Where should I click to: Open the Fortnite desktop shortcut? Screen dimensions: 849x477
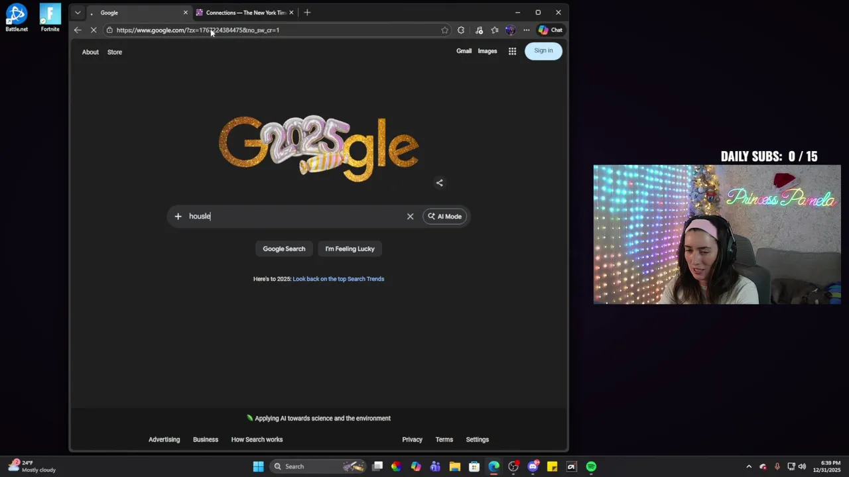[x=50, y=18]
